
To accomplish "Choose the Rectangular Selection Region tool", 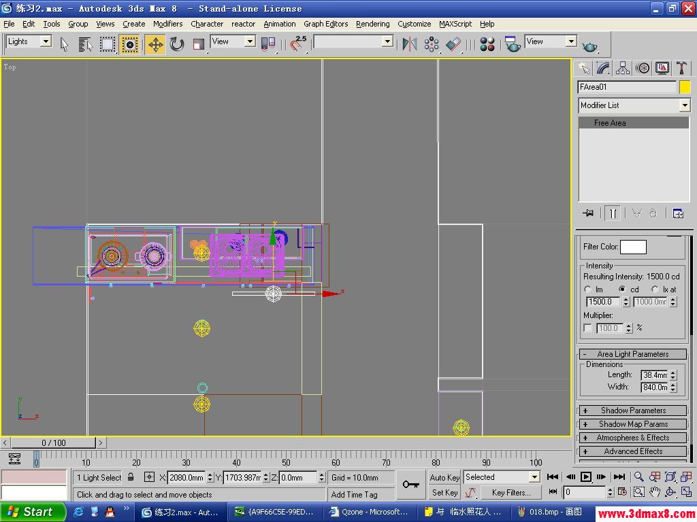I will (107, 44).
